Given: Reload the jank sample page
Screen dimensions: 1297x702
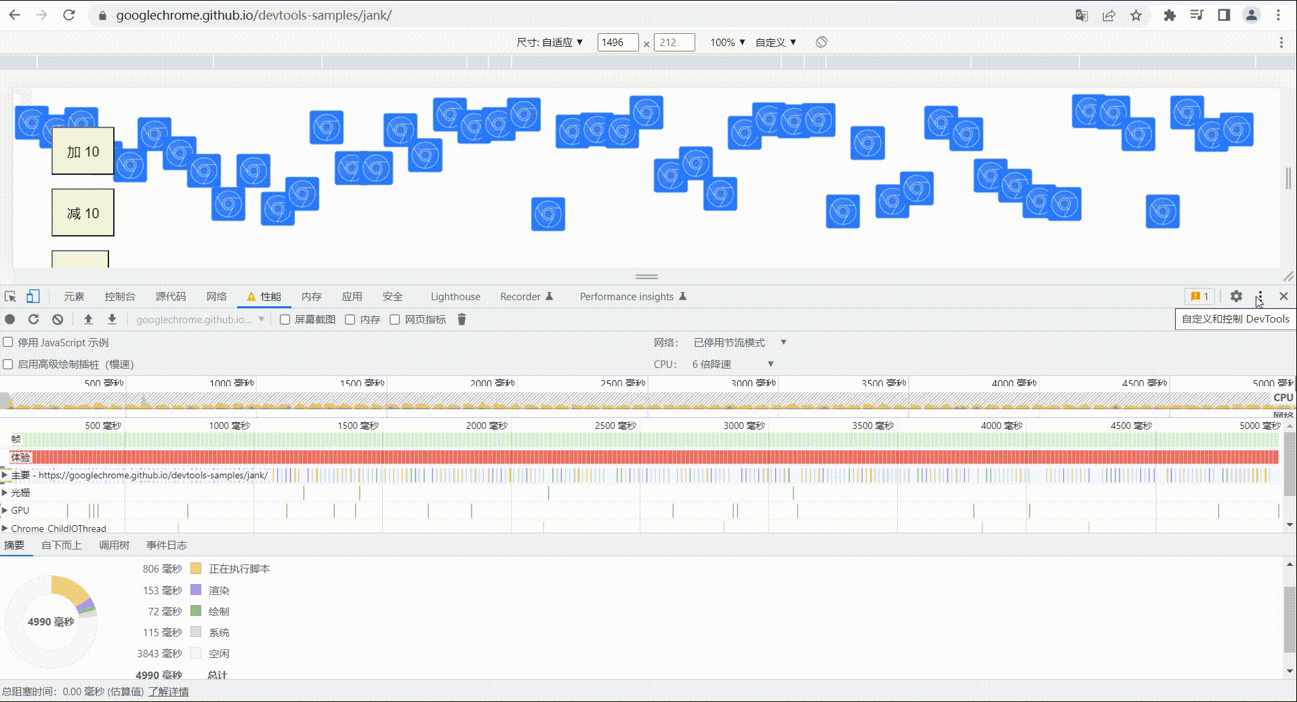Looking at the screenshot, I should click(x=69, y=15).
